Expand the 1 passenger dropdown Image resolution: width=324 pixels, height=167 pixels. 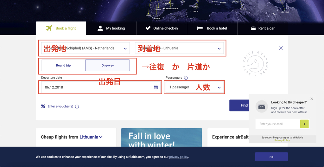(195, 87)
